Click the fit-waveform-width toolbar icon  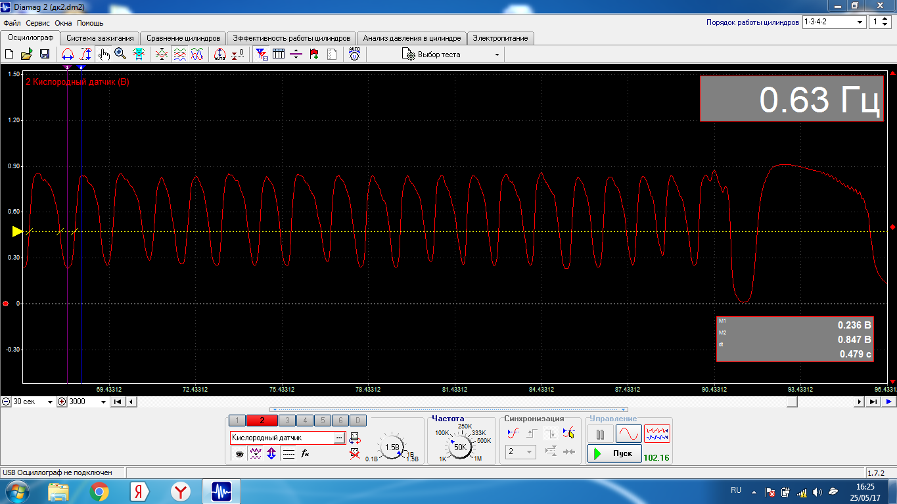click(139, 55)
